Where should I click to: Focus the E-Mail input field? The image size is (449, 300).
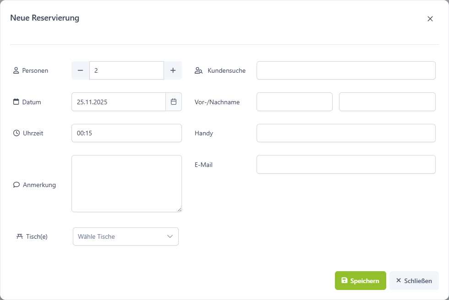[346, 165]
